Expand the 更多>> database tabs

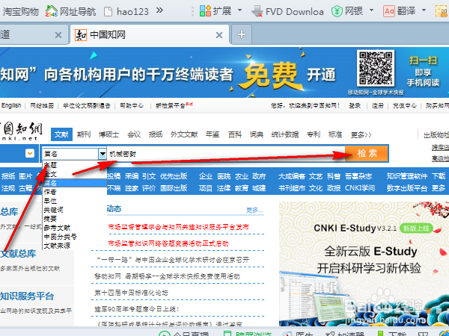click(361, 134)
